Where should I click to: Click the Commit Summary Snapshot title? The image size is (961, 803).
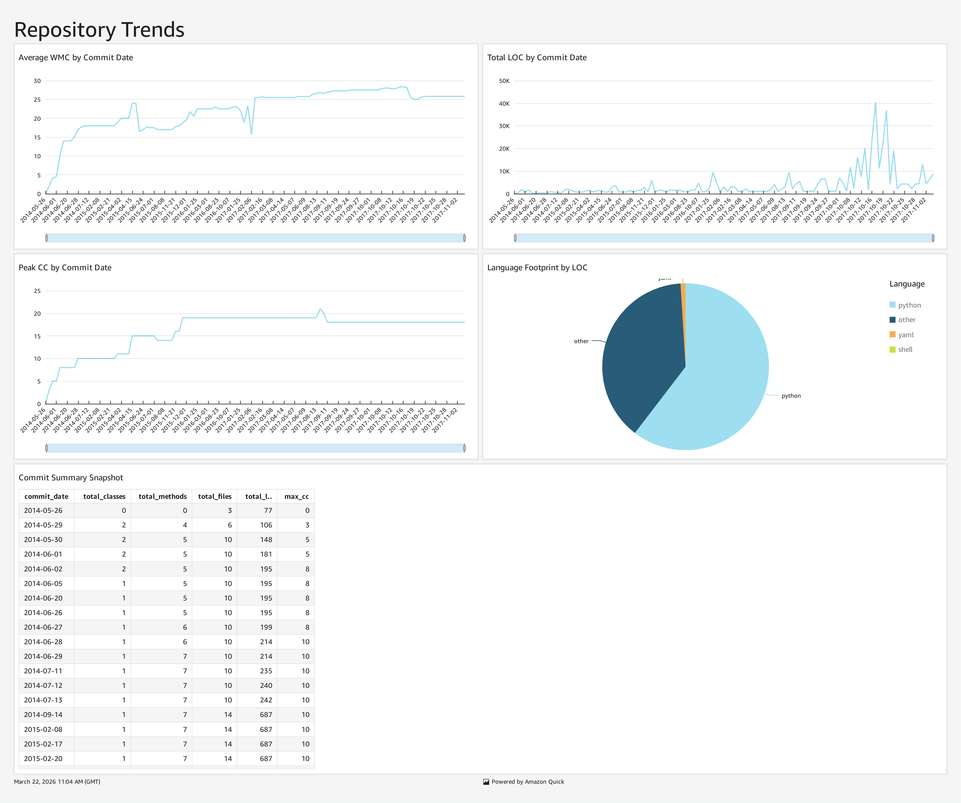click(x=71, y=478)
